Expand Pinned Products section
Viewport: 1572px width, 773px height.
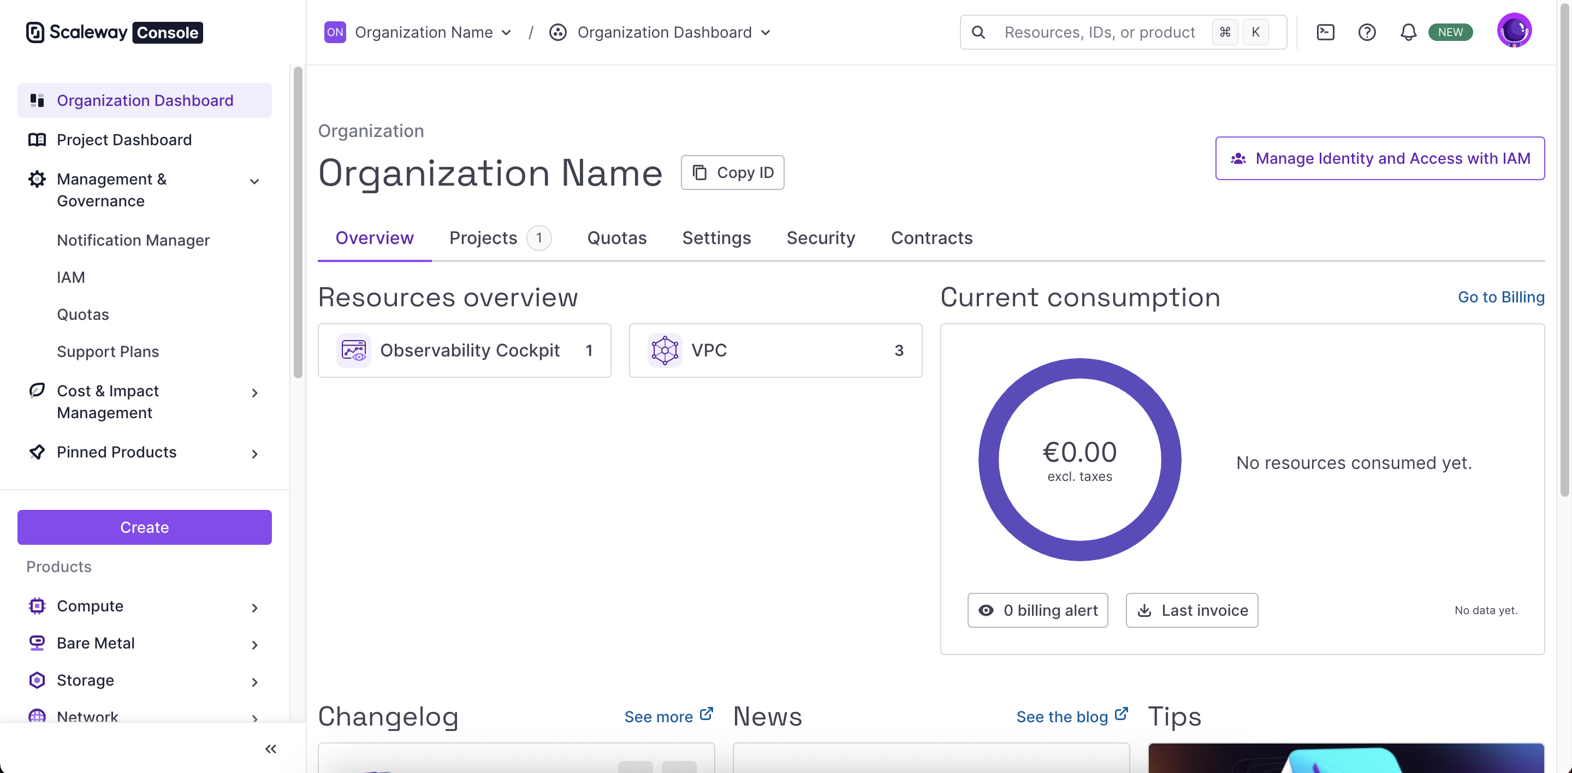coord(254,454)
